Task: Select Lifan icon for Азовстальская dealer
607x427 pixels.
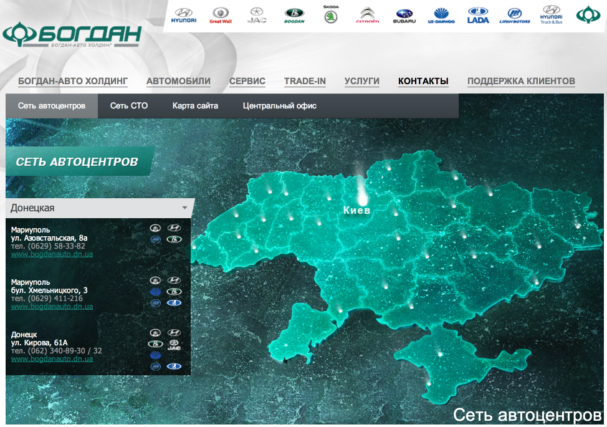Action: point(155,239)
